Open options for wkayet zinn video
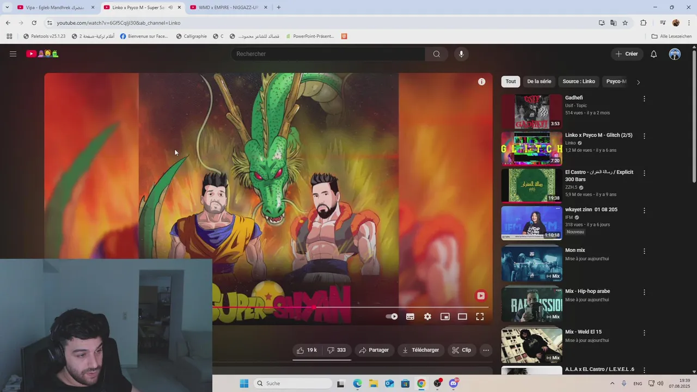 click(x=644, y=210)
